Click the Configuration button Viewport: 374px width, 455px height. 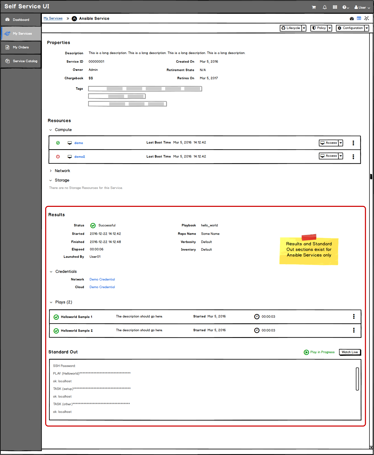pos(350,28)
